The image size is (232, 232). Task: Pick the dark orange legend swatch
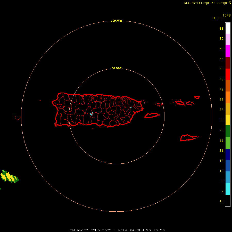tap(228, 86)
